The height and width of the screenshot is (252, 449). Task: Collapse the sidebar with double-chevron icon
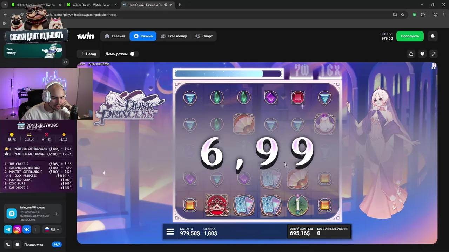(x=66, y=62)
